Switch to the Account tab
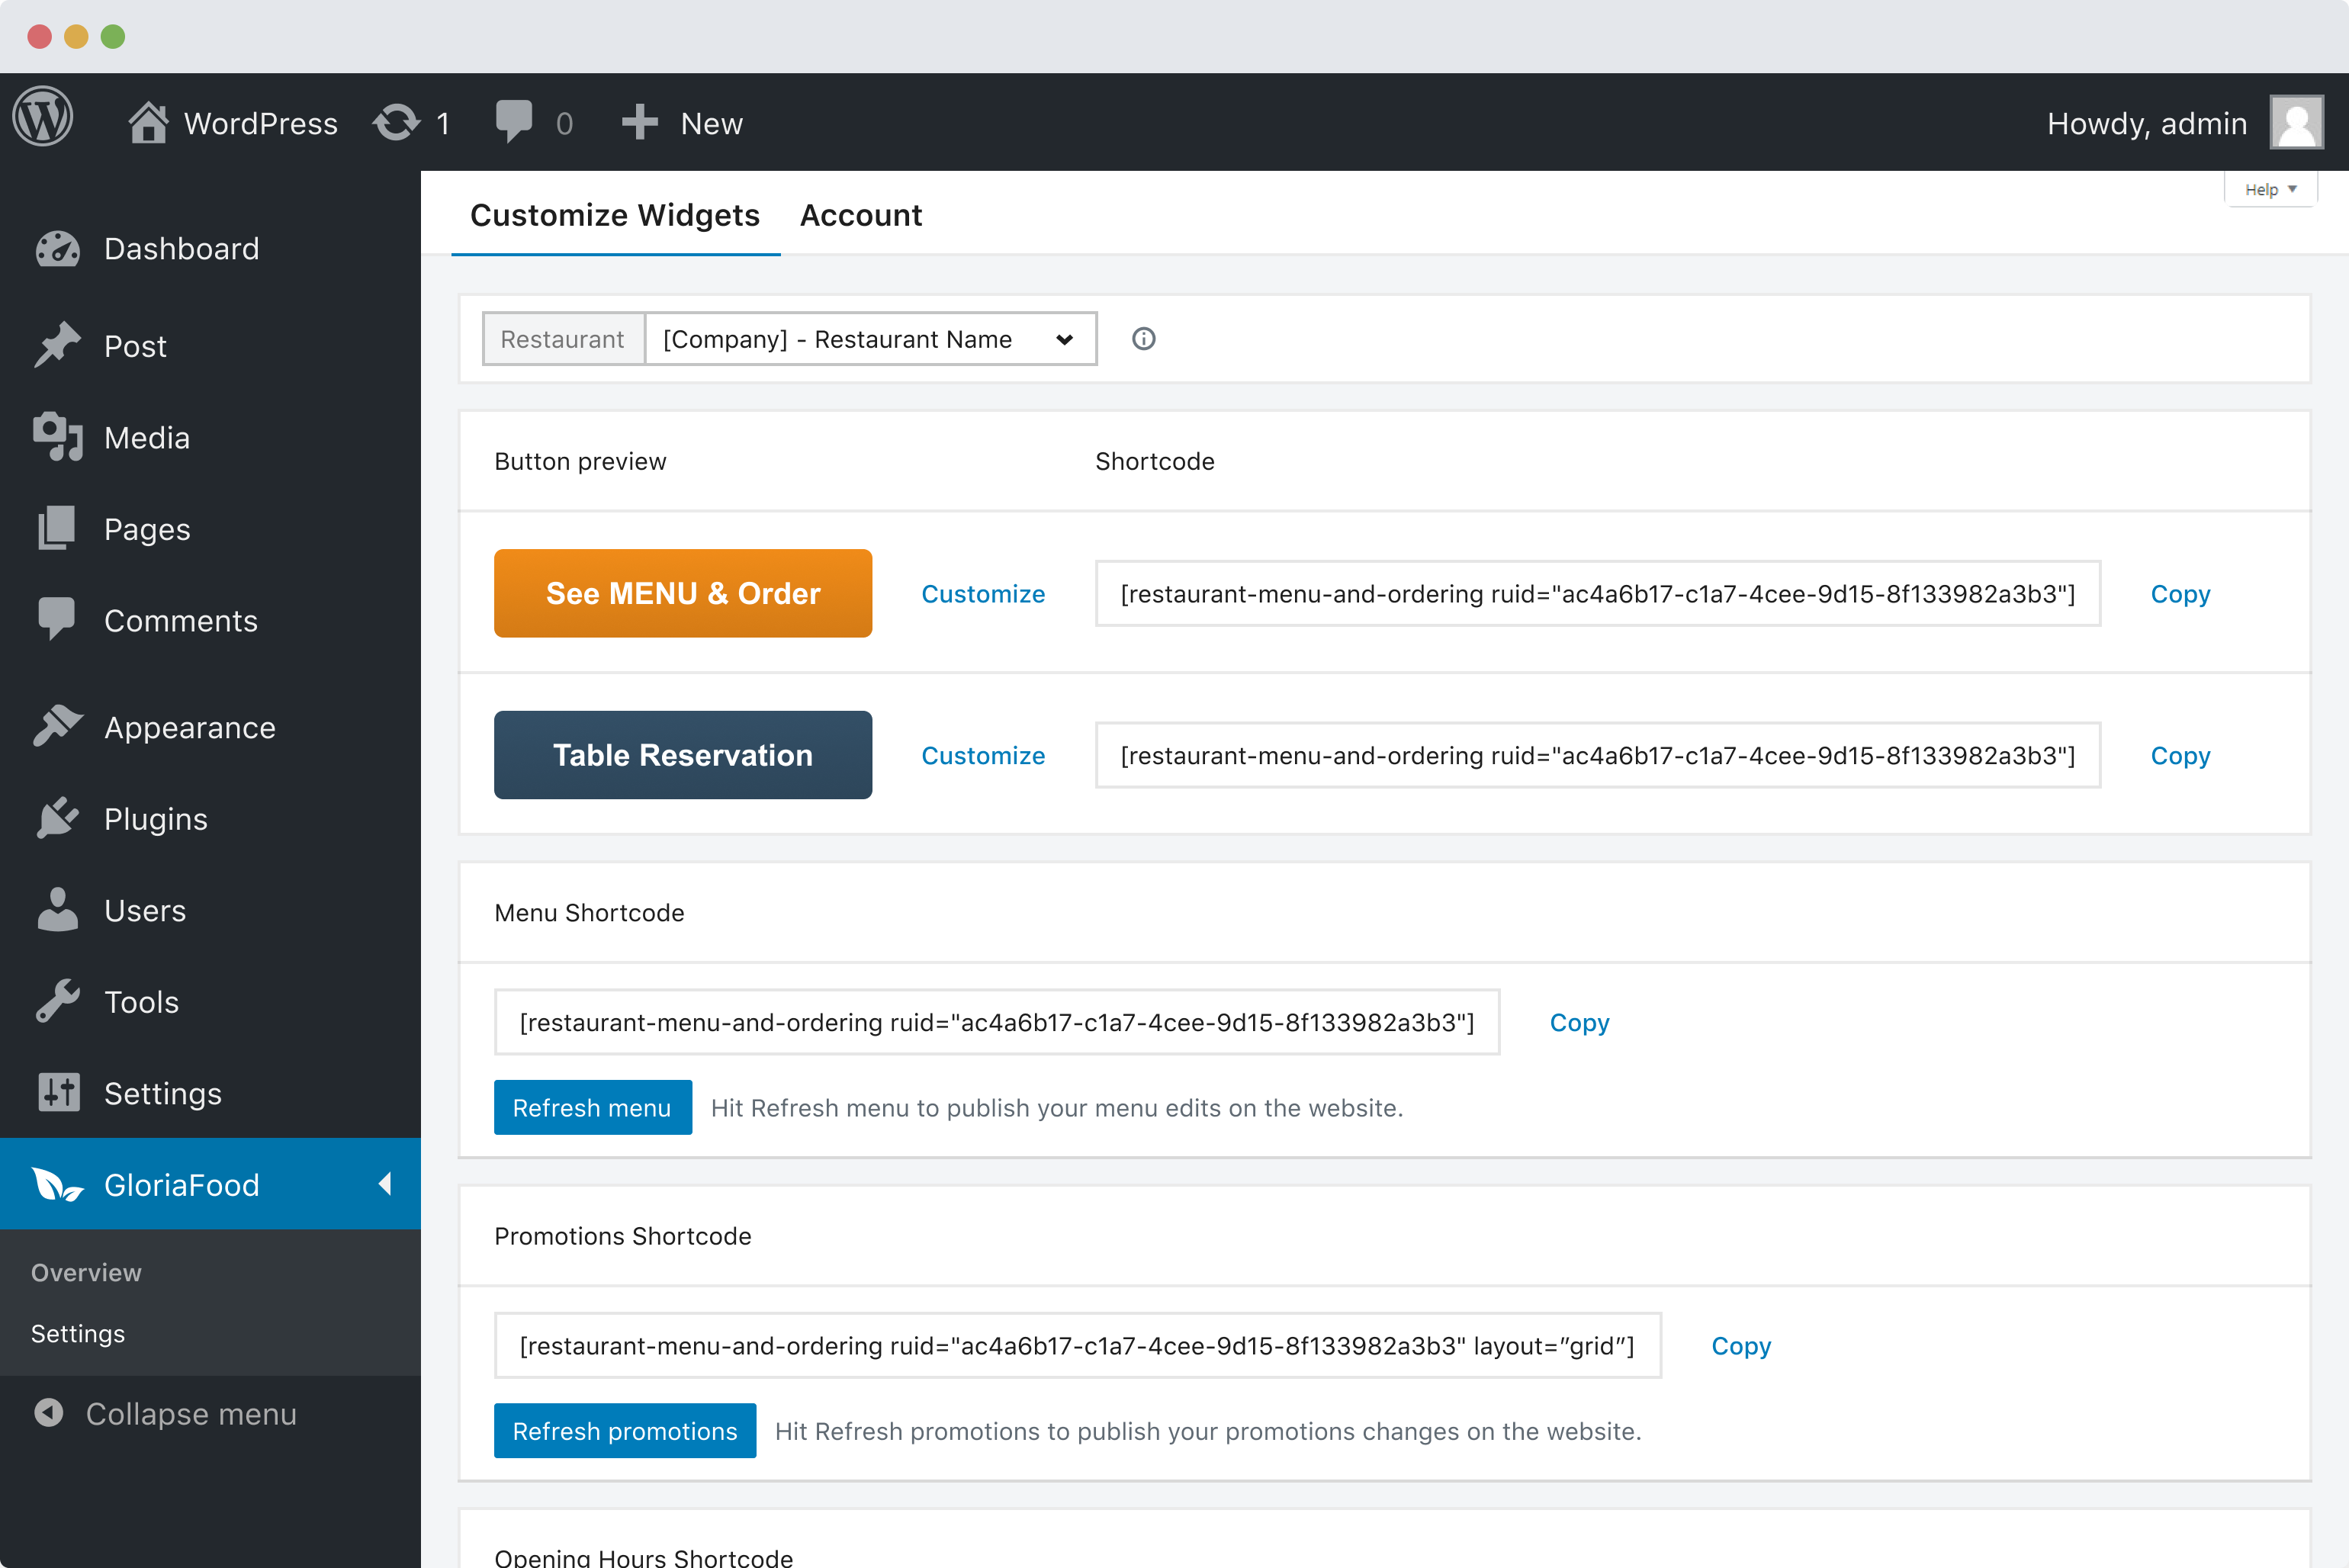 860,215
